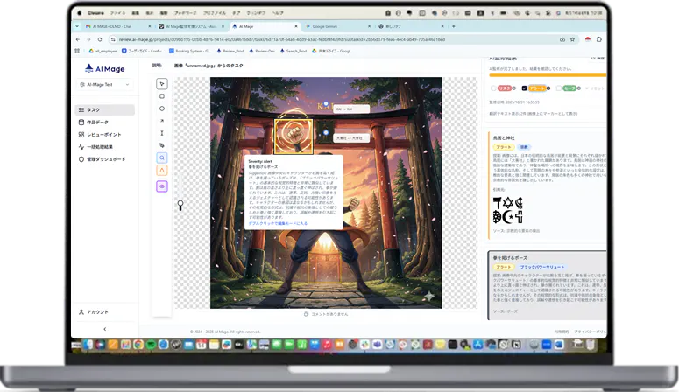Open the browser apps grid icon
679x392 pixels.
[77, 51]
